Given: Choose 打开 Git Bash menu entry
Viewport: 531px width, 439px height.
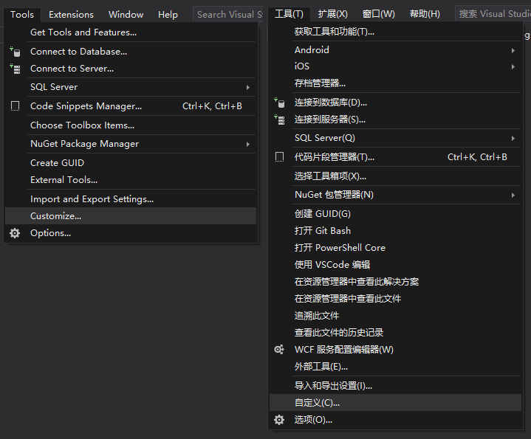Looking at the screenshot, I should coord(323,231).
